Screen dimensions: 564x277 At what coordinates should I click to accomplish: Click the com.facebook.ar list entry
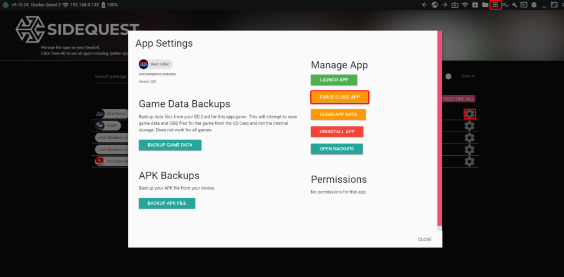(112, 138)
